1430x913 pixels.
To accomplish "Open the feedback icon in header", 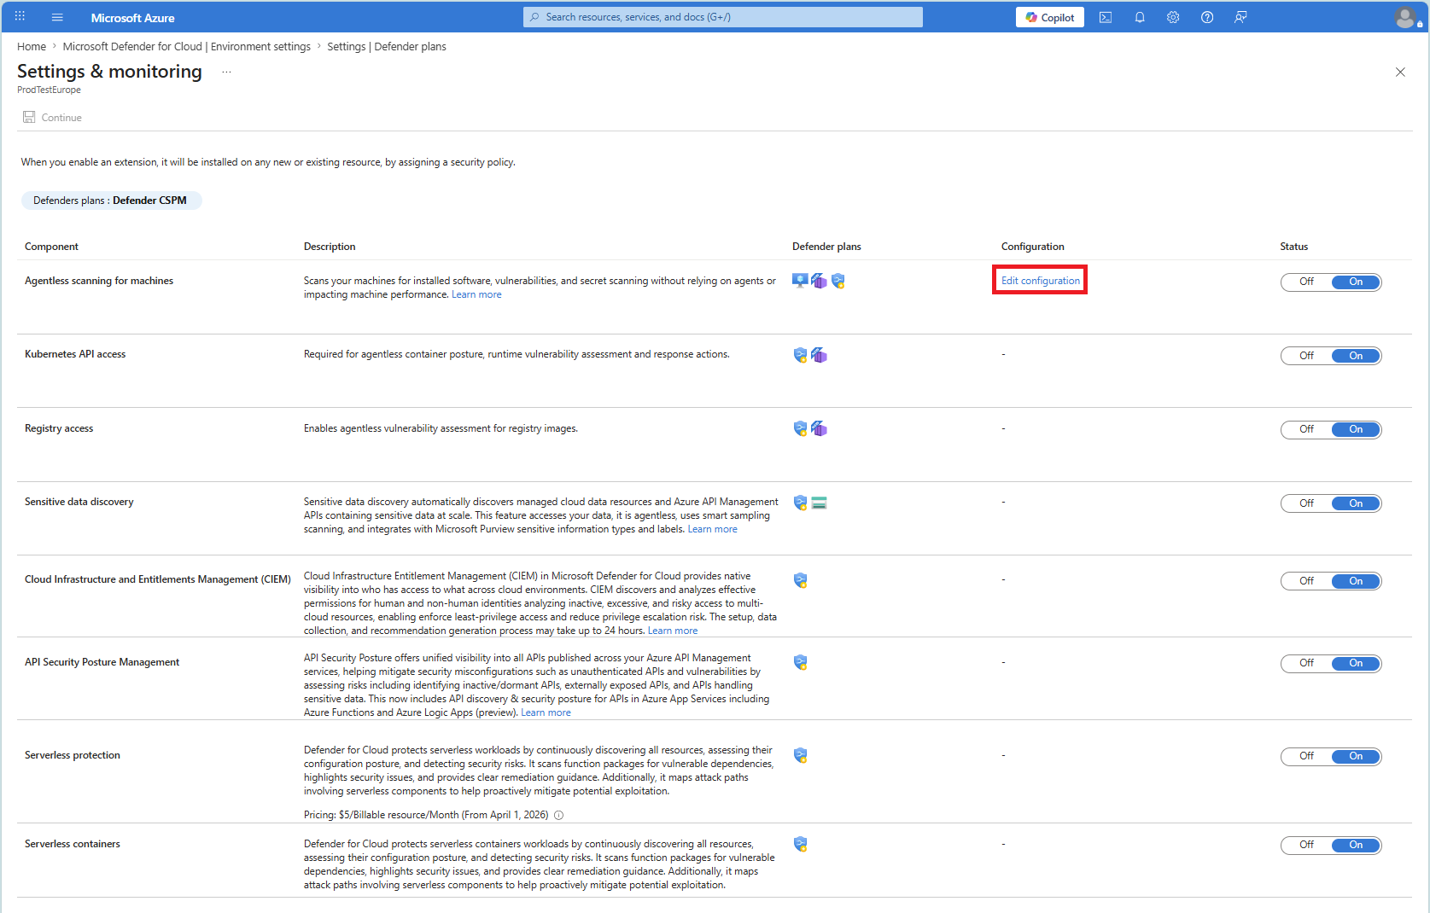I will 1240,17.
